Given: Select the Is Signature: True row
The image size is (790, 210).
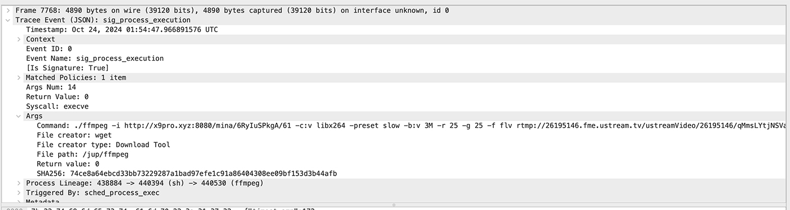Looking at the screenshot, I should (x=395, y=68).
